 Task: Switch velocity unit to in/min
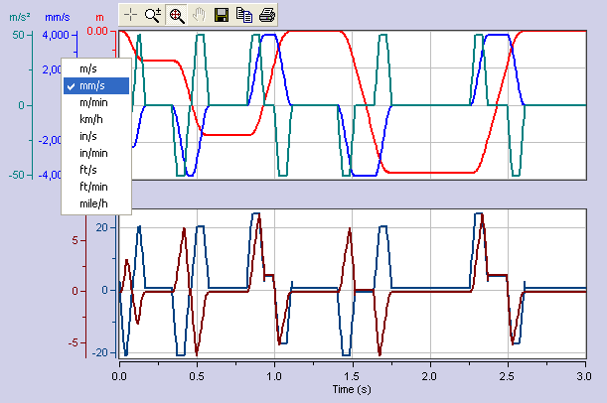click(92, 153)
